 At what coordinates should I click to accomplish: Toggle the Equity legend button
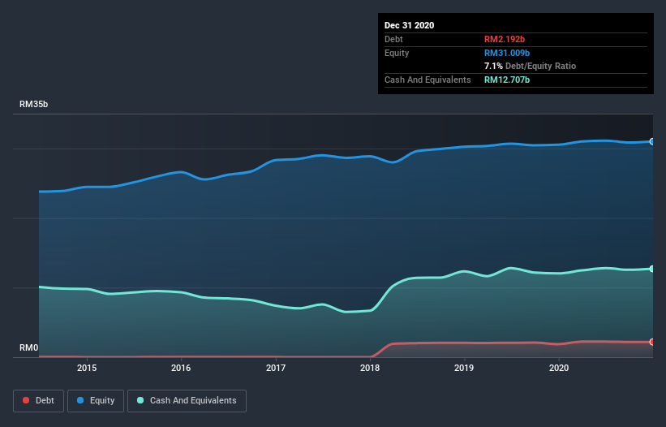pos(96,401)
